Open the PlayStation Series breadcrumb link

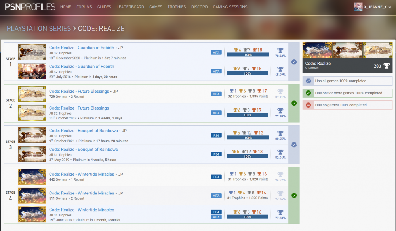pos(39,29)
